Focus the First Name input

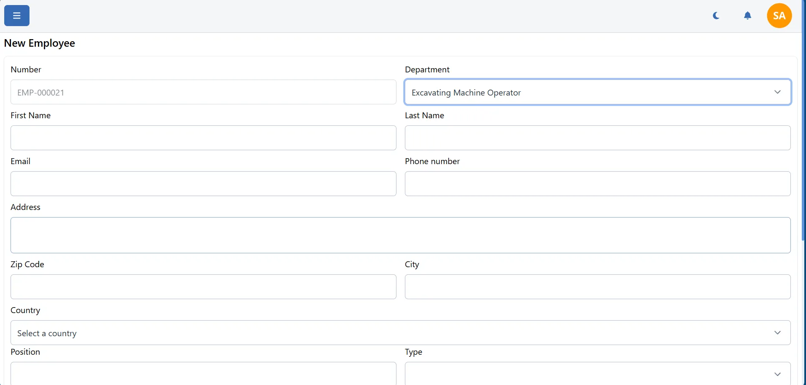pos(203,138)
